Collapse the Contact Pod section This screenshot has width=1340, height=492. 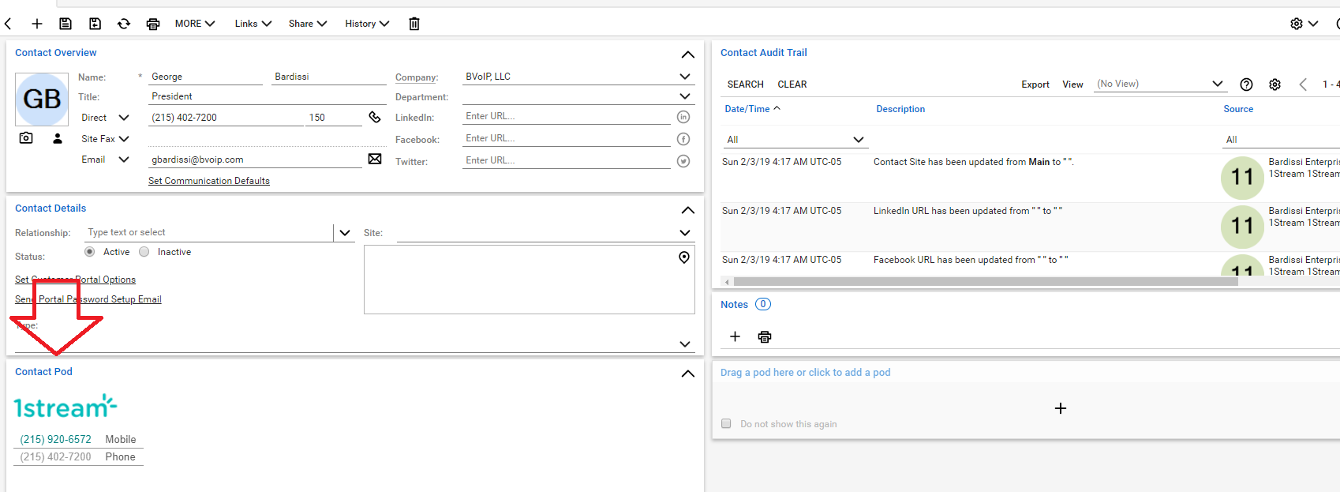tap(688, 374)
